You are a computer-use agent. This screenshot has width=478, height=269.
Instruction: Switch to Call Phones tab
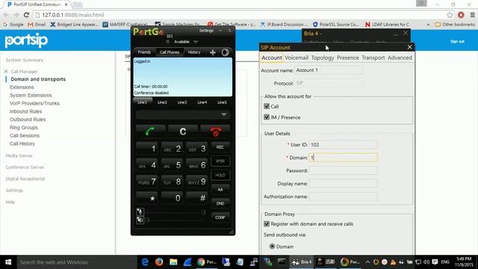click(170, 52)
